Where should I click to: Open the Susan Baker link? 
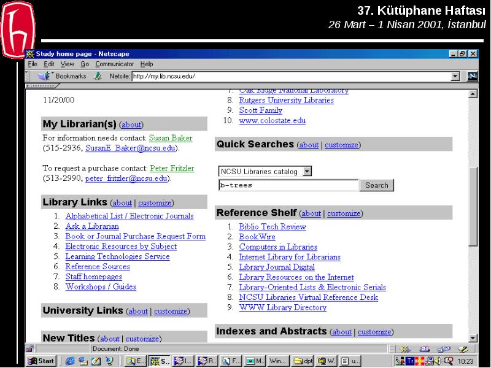171,137
